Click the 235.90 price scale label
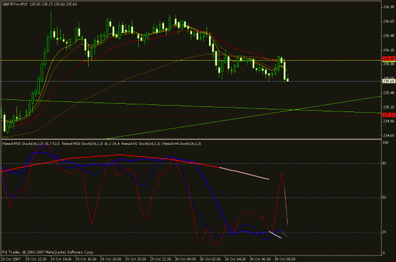 [x=389, y=64]
